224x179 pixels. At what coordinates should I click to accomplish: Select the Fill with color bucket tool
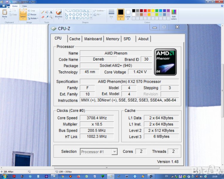click(47, 12)
